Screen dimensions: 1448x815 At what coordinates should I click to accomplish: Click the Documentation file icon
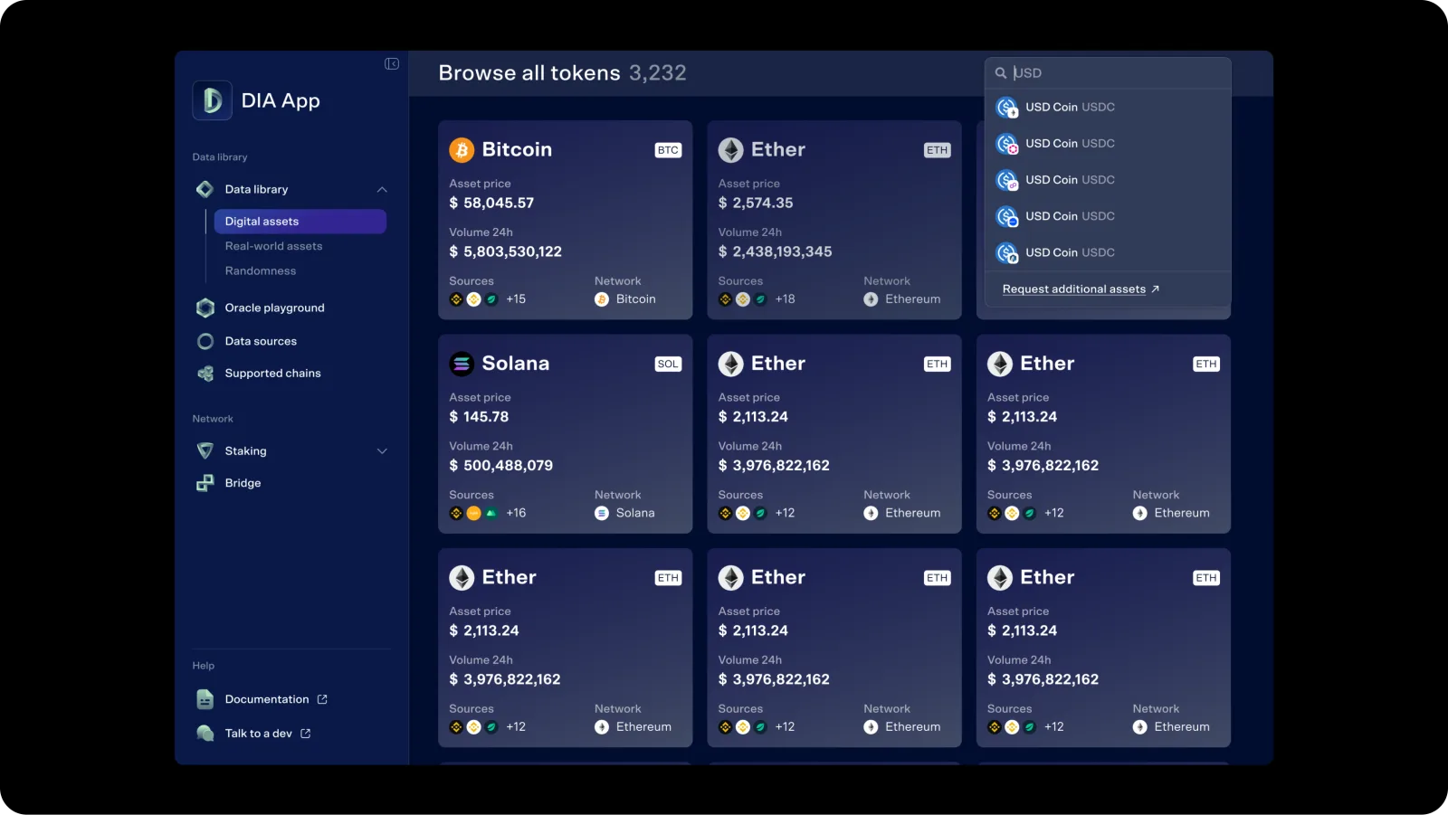205,699
